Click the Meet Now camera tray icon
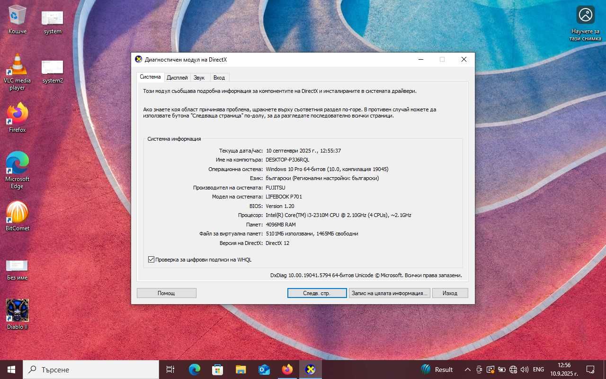606x379 pixels. (x=479, y=370)
